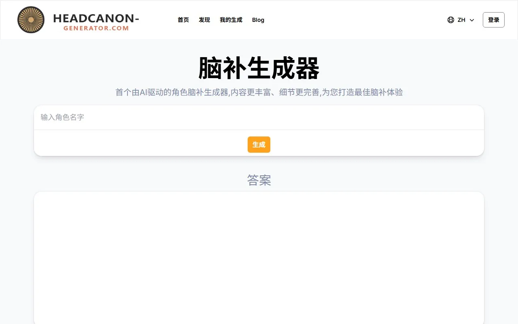Click the AI驱动 subtitle description text
The width and height of the screenshot is (518, 324).
pos(259,92)
